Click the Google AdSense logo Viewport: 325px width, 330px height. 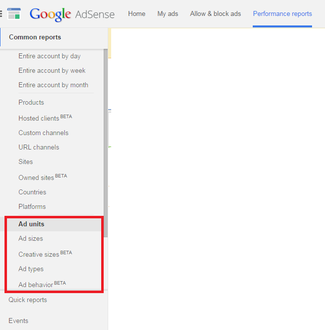pos(72,14)
